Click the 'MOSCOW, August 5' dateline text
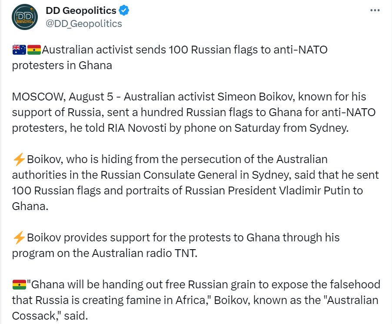Viewport: 392px width, 324px height. (63, 97)
